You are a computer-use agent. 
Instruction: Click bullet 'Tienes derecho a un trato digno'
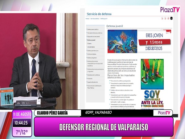[122, 101]
